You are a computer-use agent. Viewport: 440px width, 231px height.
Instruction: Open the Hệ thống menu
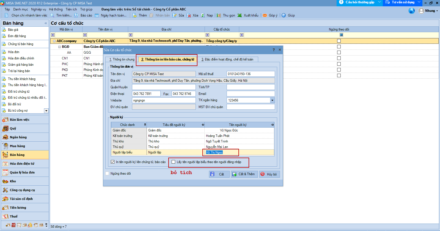tap(56, 9)
